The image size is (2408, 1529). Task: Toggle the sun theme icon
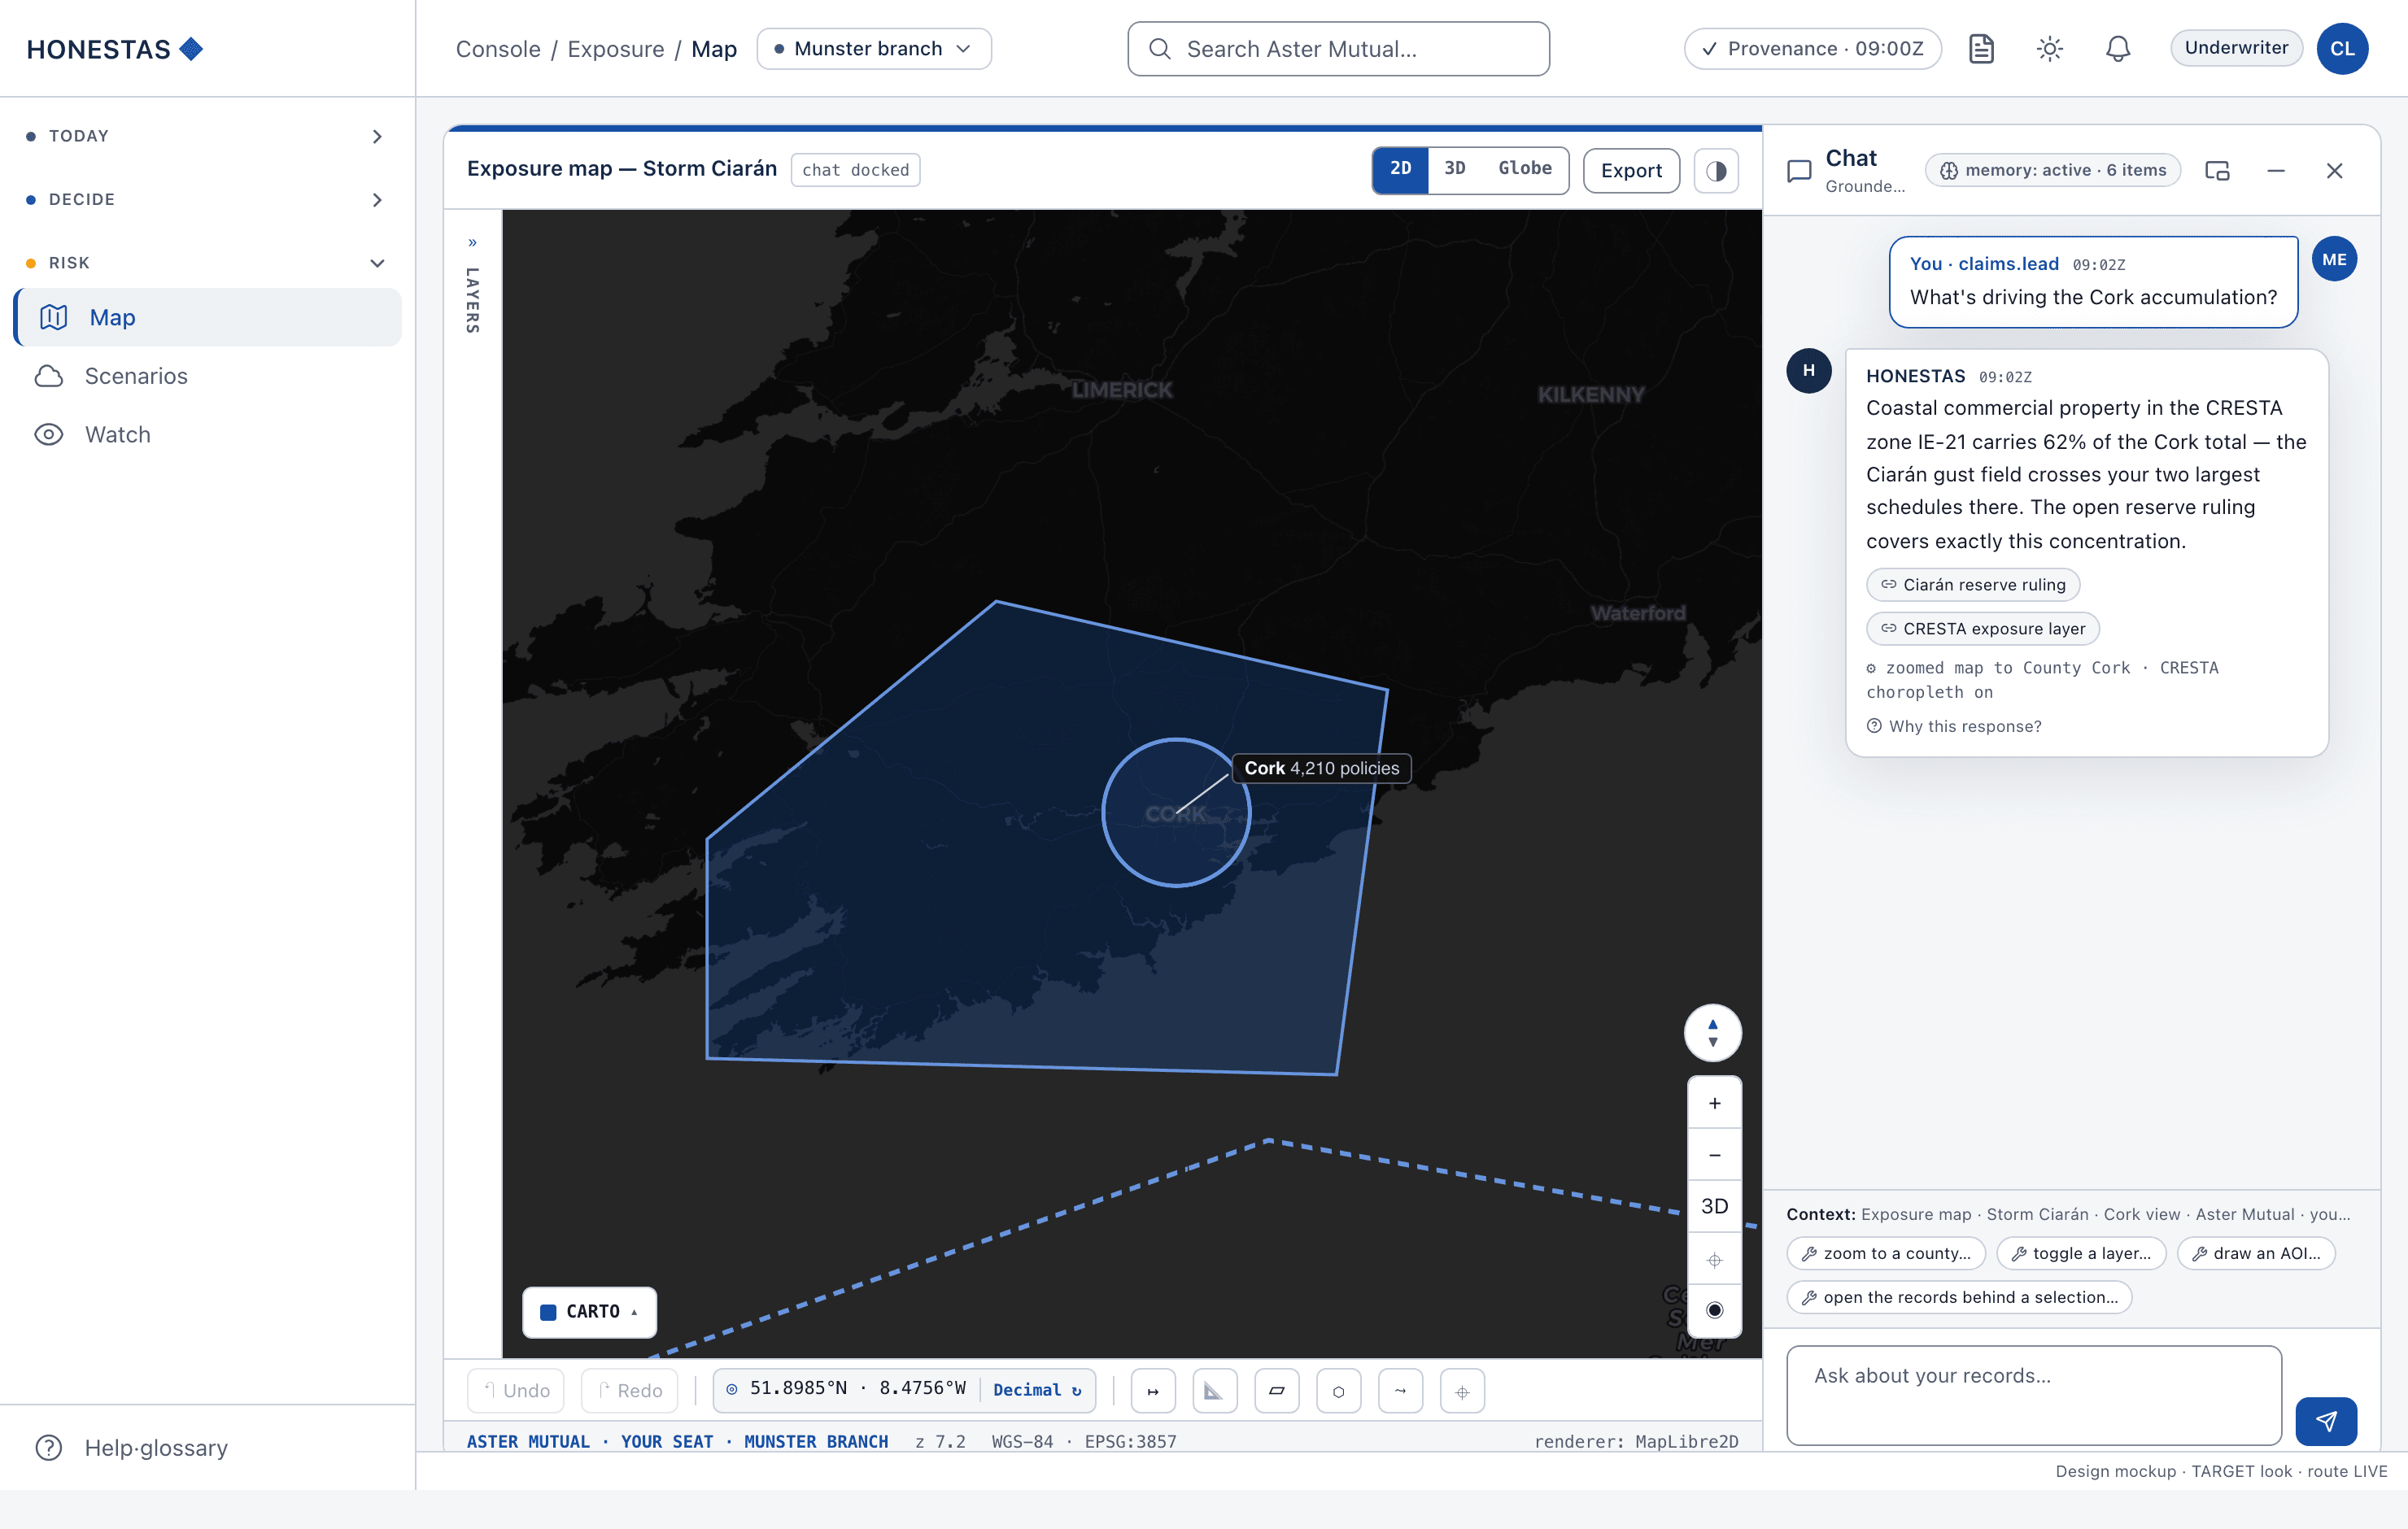[x=2050, y=49]
